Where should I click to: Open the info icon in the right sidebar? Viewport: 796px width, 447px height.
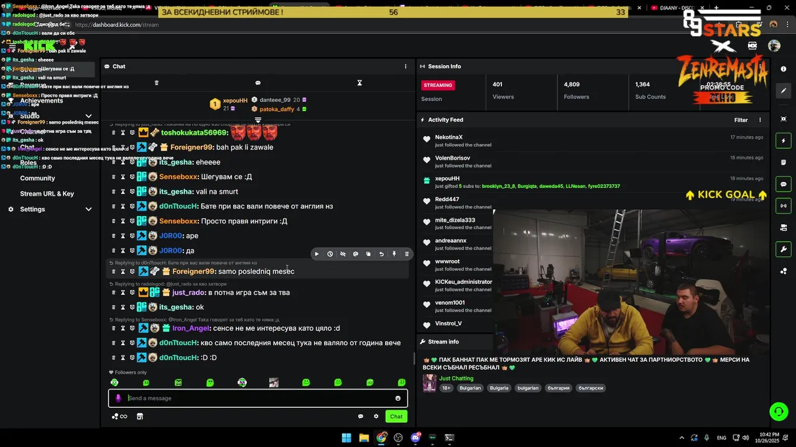(x=784, y=70)
